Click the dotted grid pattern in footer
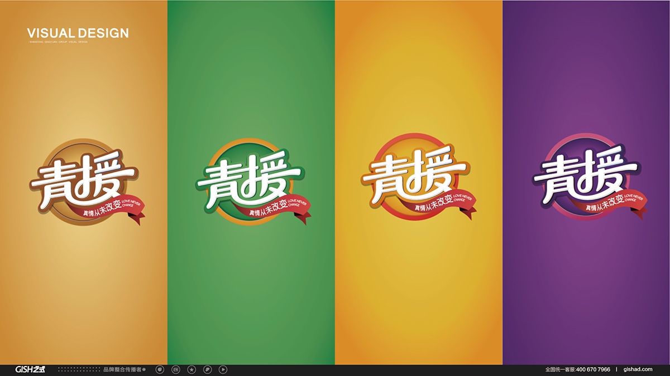670x376 pixels. (x=78, y=369)
